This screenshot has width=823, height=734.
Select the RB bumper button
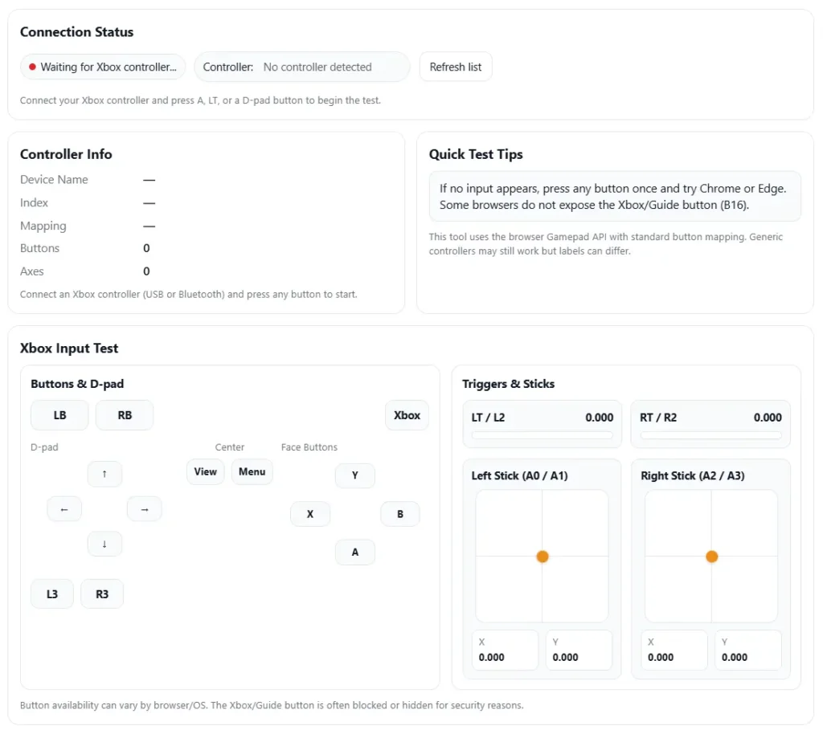click(x=125, y=415)
